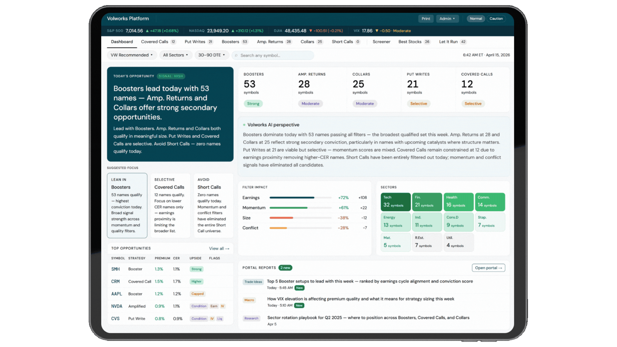Switch to Caution mode toggle
The width and height of the screenshot is (617, 347).
tap(496, 19)
